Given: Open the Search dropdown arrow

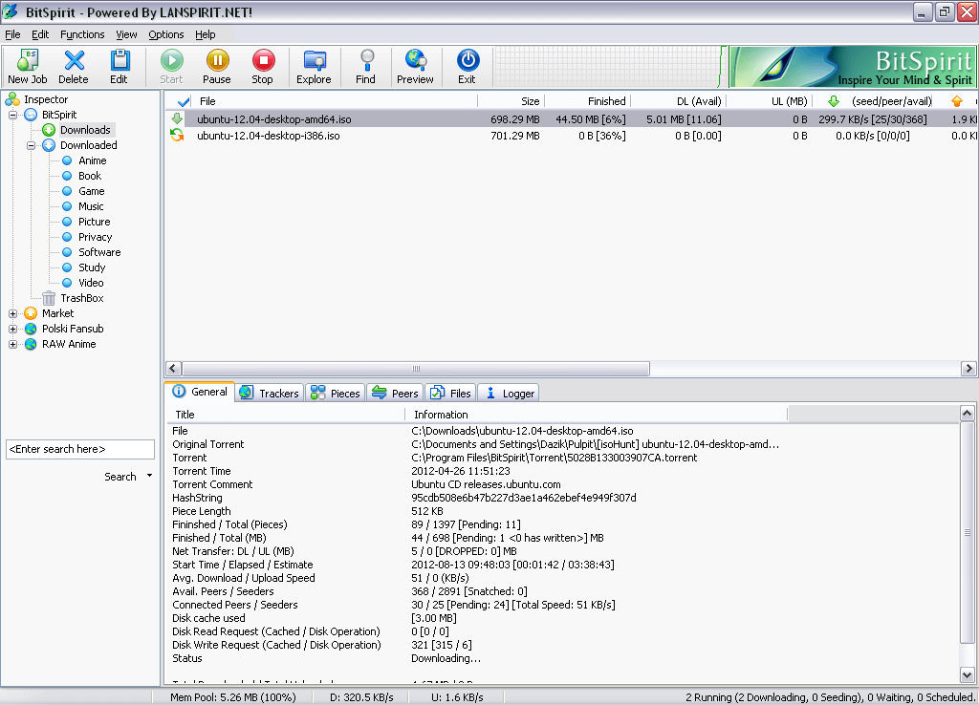Looking at the screenshot, I should pos(149,476).
